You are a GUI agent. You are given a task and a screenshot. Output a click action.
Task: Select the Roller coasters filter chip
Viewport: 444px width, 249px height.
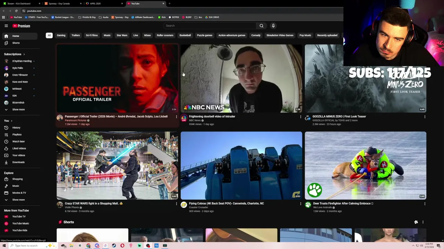(165, 35)
